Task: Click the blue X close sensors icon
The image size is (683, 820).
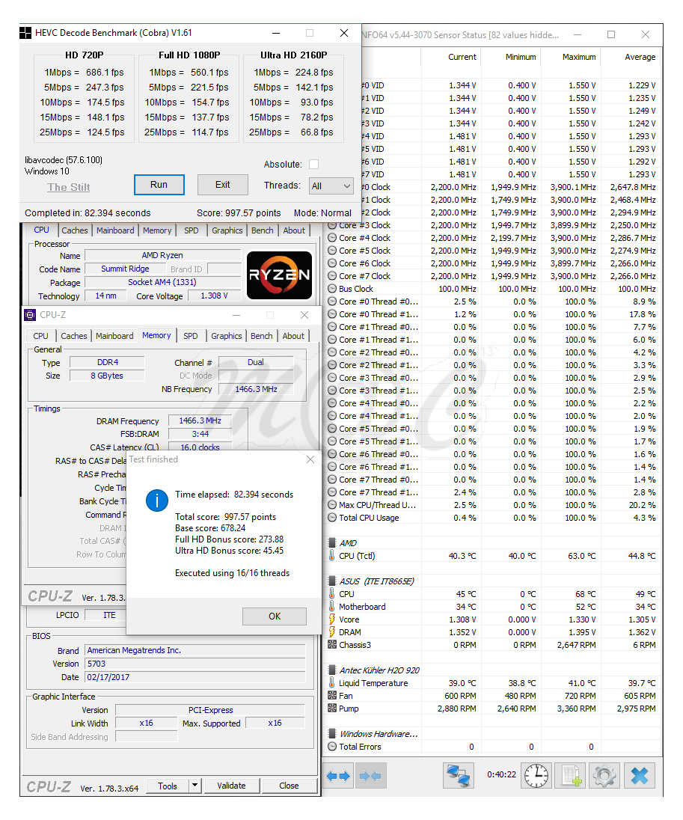Action: click(639, 776)
